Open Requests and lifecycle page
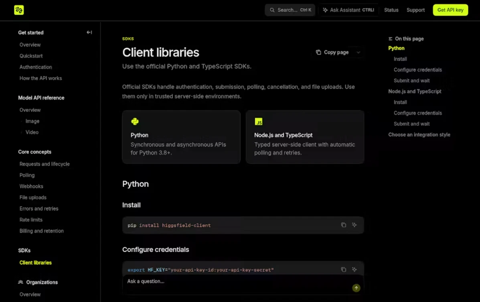The image size is (480, 302). click(x=45, y=164)
